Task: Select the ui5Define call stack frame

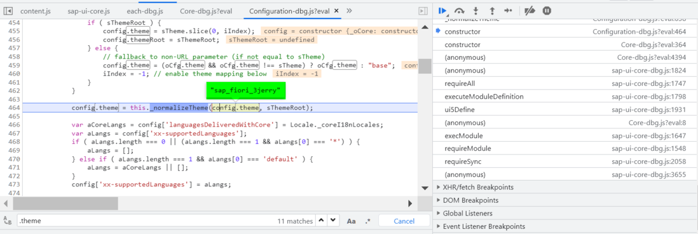Action: point(565,109)
